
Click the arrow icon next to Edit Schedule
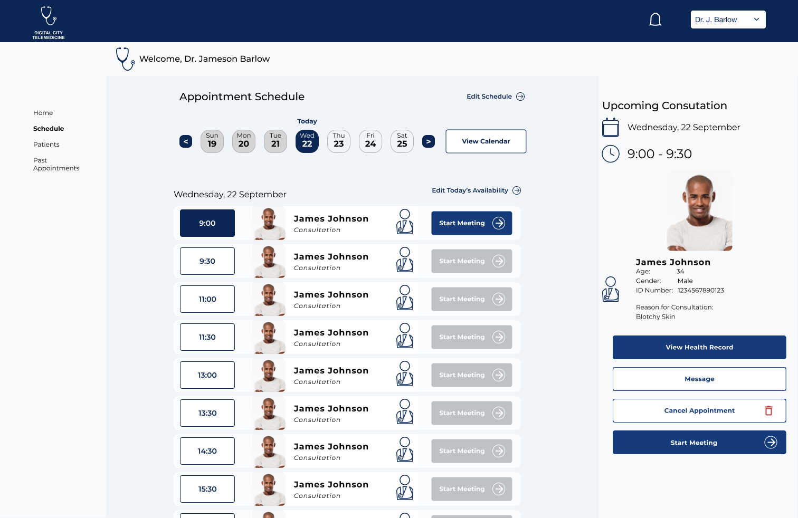coord(520,97)
